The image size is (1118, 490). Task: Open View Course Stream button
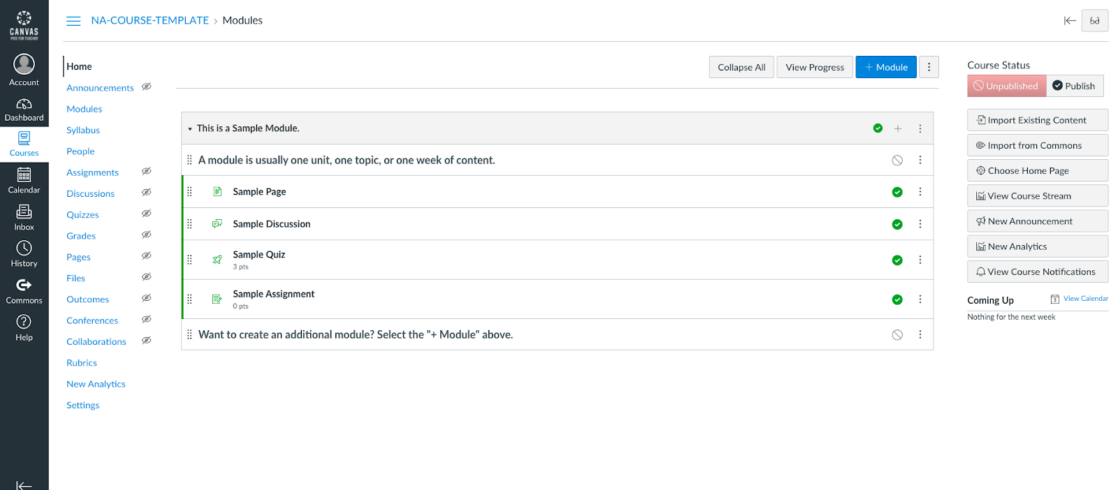(1038, 196)
